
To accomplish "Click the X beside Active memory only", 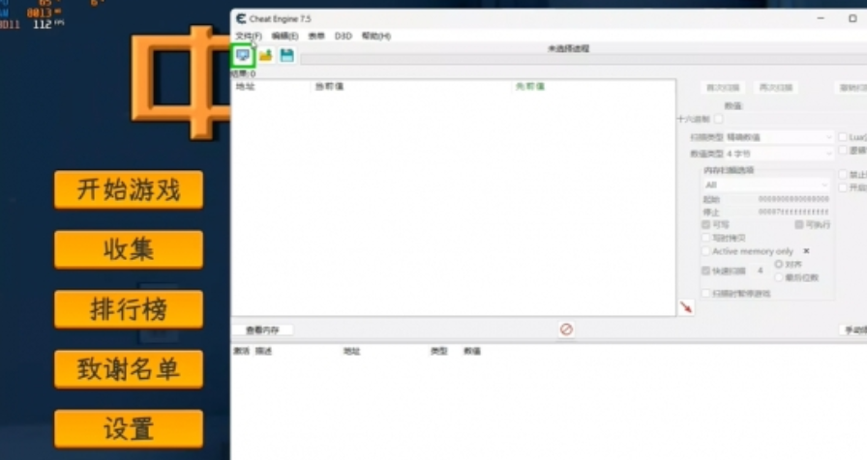I will click(806, 251).
